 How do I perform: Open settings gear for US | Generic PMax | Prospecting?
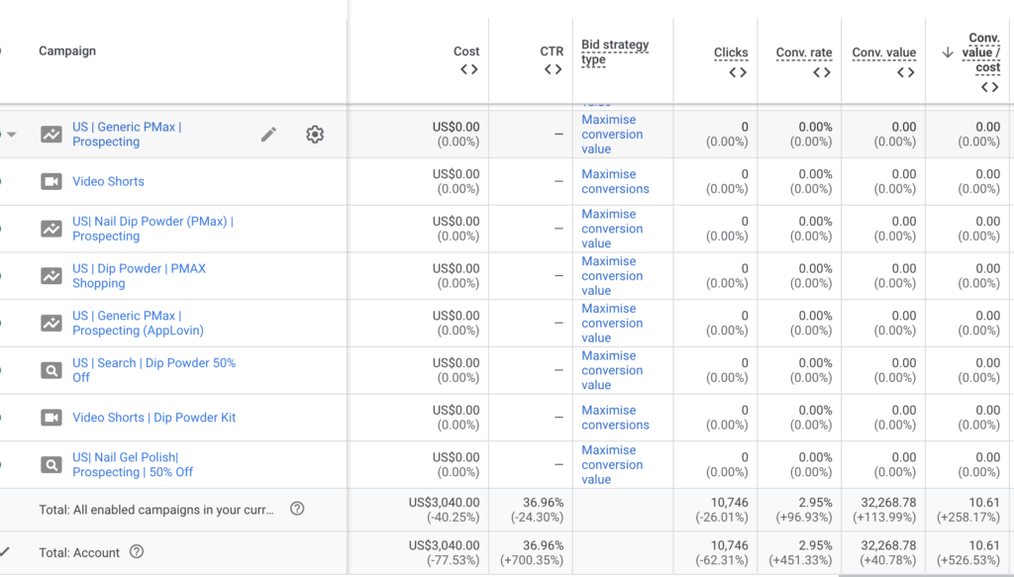pos(315,135)
